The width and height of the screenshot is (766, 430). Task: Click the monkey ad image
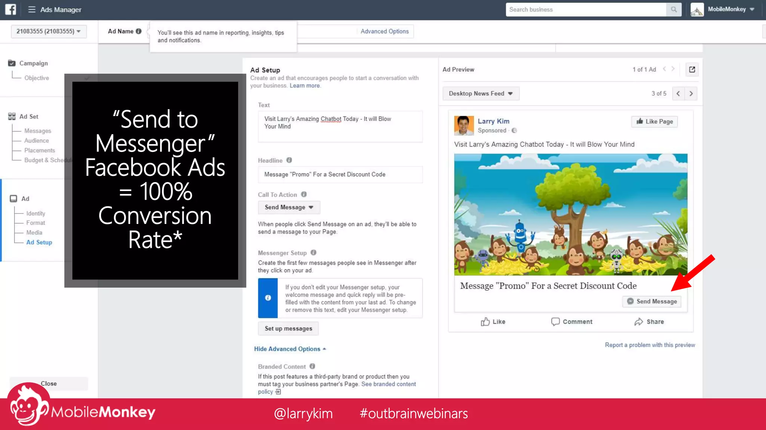tap(571, 215)
